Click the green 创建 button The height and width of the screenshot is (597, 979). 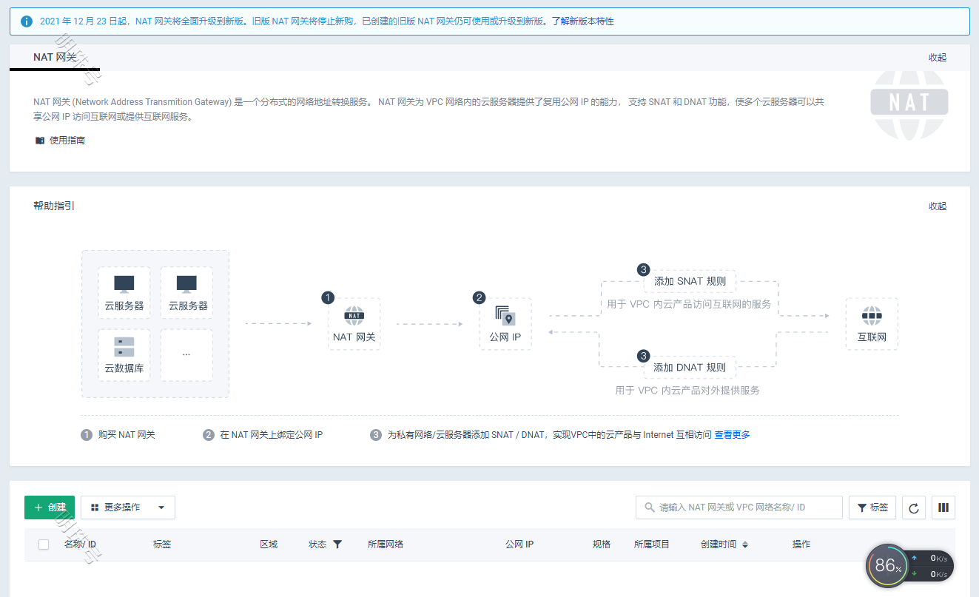(50, 507)
